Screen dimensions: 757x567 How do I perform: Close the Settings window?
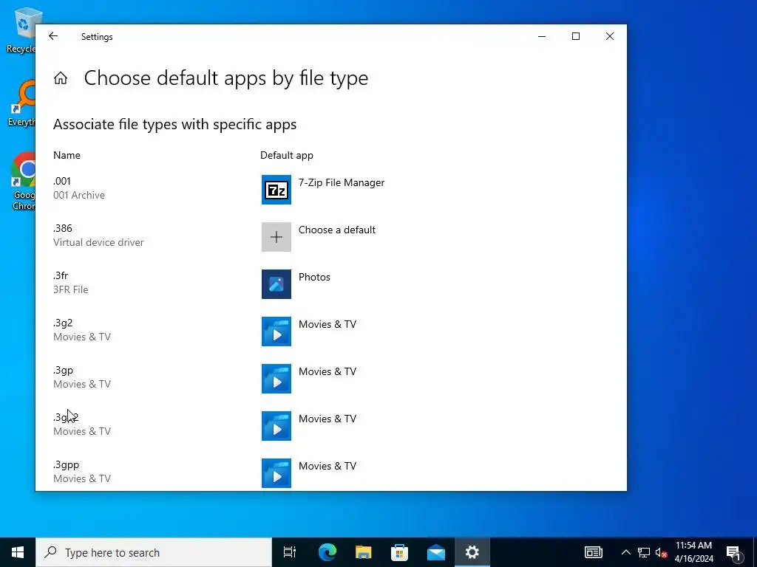[x=610, y=36]
